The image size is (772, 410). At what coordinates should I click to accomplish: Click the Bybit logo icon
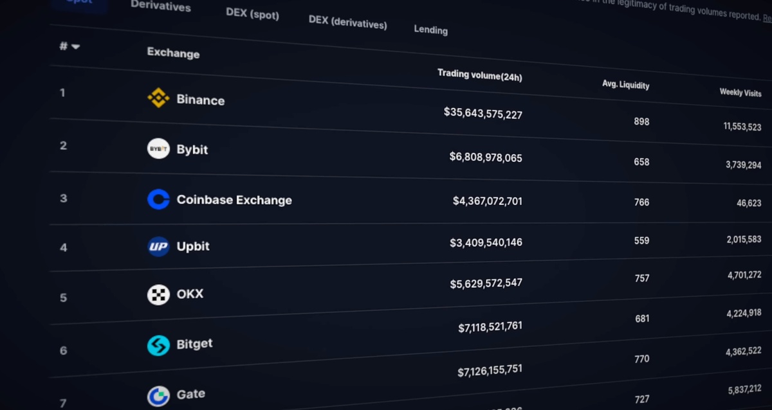point(158,148)
